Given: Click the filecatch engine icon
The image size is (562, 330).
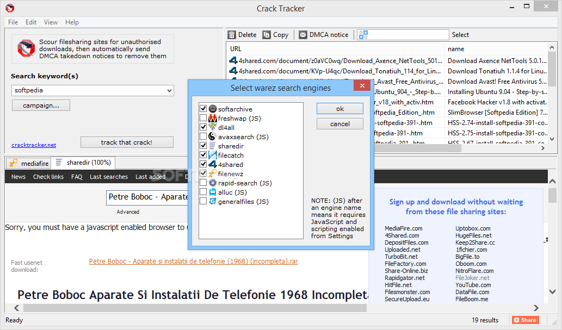Looking at the screenshot, I should [x=213, y=155].
